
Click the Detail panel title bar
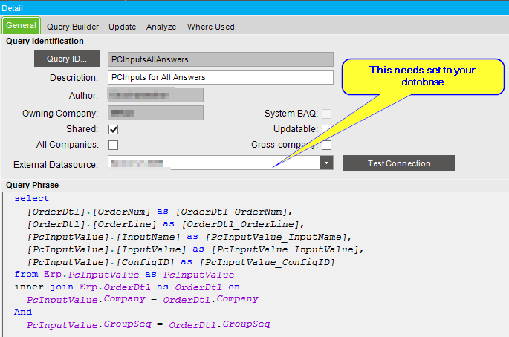click(254, 8)
